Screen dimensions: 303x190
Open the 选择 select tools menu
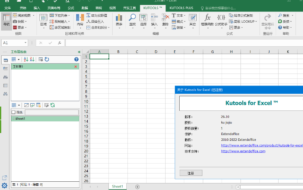[143, 21]
